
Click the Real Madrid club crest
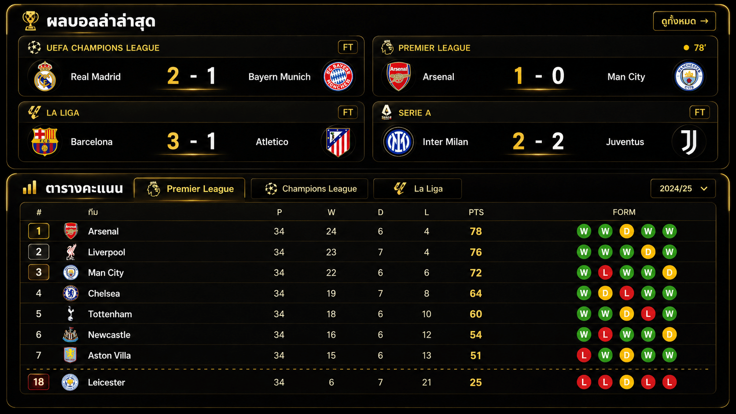click(45, 76)
